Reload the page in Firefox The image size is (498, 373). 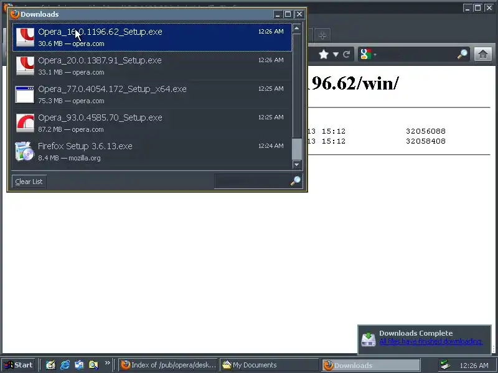tap(346, 55)
